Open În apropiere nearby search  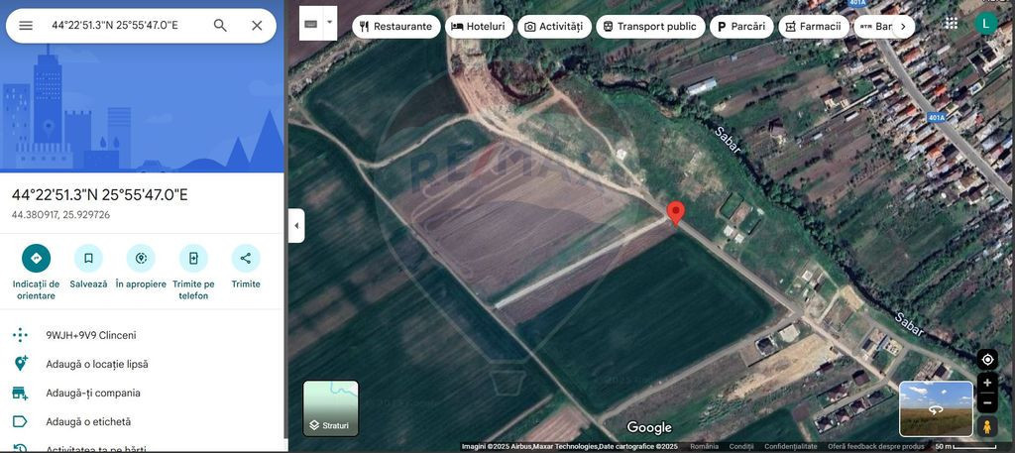(x=141, y=259)
